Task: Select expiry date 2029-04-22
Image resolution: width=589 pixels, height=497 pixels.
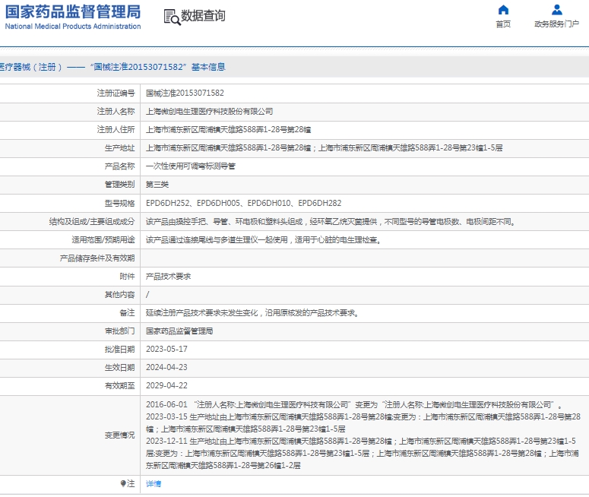Action: (x=166, y=385)
